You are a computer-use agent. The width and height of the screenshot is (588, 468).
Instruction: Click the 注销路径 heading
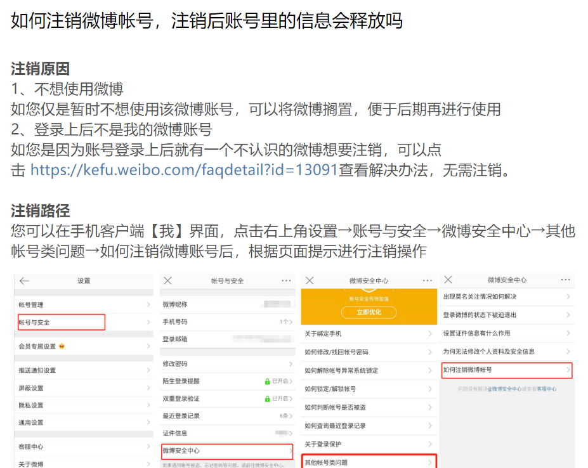click(x=40, y=211)
